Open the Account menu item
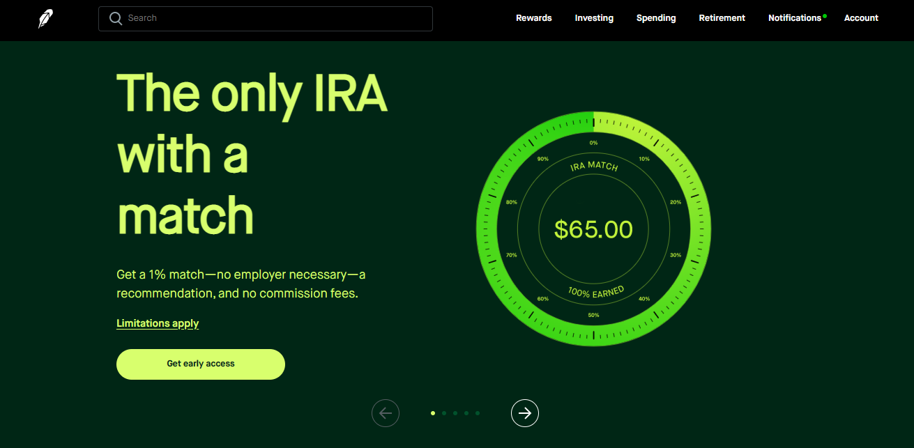Screen dimensions: 914x448 861,18
